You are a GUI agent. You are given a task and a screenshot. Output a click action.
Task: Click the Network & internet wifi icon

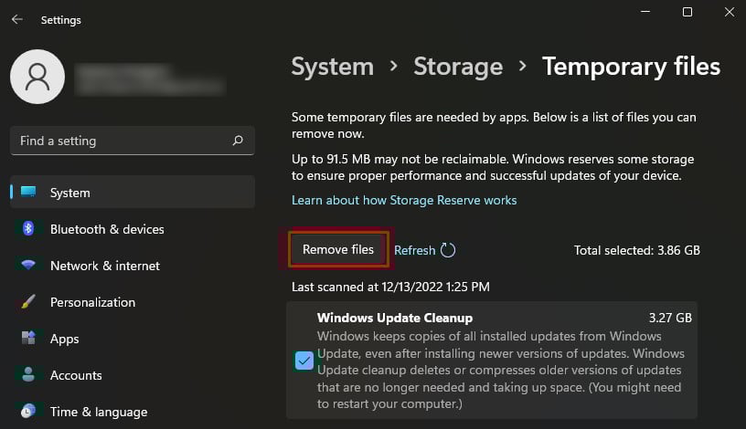tap(28, 266)
